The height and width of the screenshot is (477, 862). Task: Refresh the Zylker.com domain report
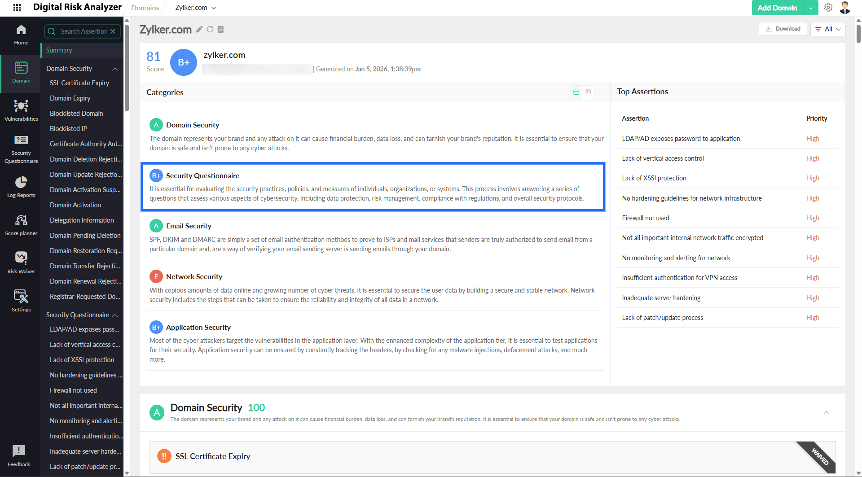tap(210, 30)
